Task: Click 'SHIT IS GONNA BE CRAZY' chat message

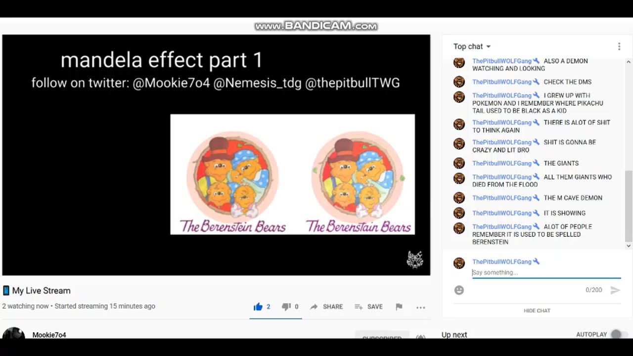Action: tap(534, 146)
